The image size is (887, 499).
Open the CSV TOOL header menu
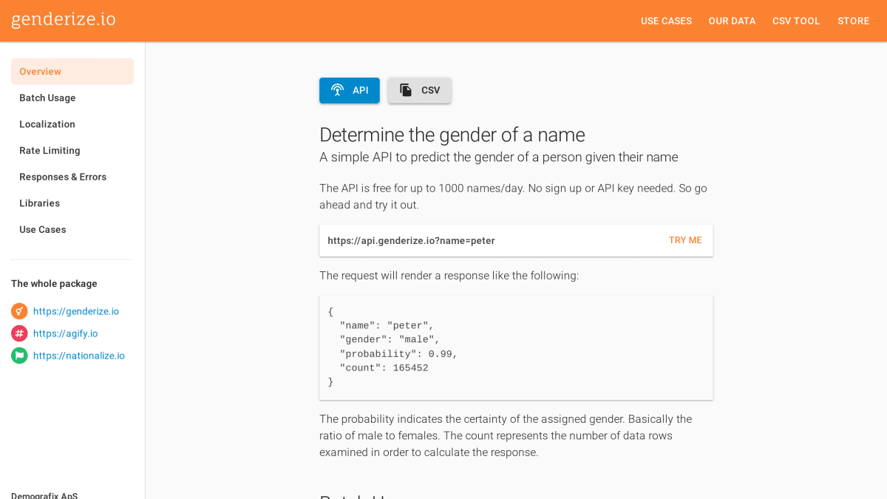[x=796, y=21]
